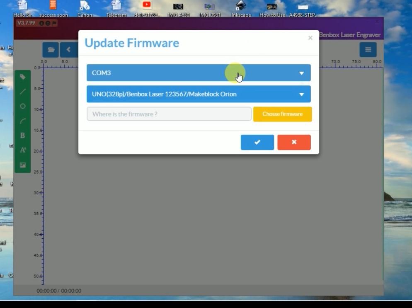Select the tag tool in left toolbar
The height and width of the screenshot is (308, 412).
pos(23,77)
